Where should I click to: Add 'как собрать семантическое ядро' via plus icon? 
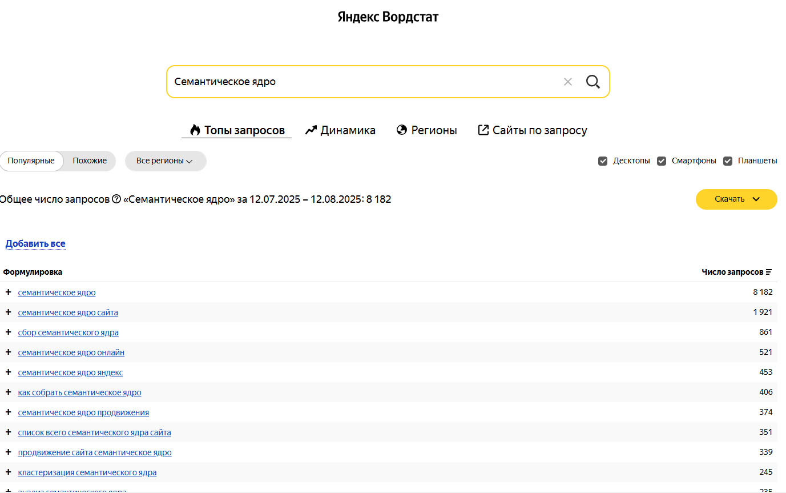point(8,392)
